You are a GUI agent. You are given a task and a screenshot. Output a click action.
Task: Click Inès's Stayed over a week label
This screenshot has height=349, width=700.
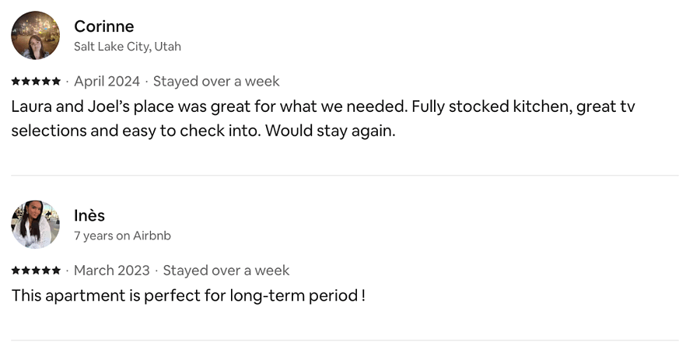226,270
